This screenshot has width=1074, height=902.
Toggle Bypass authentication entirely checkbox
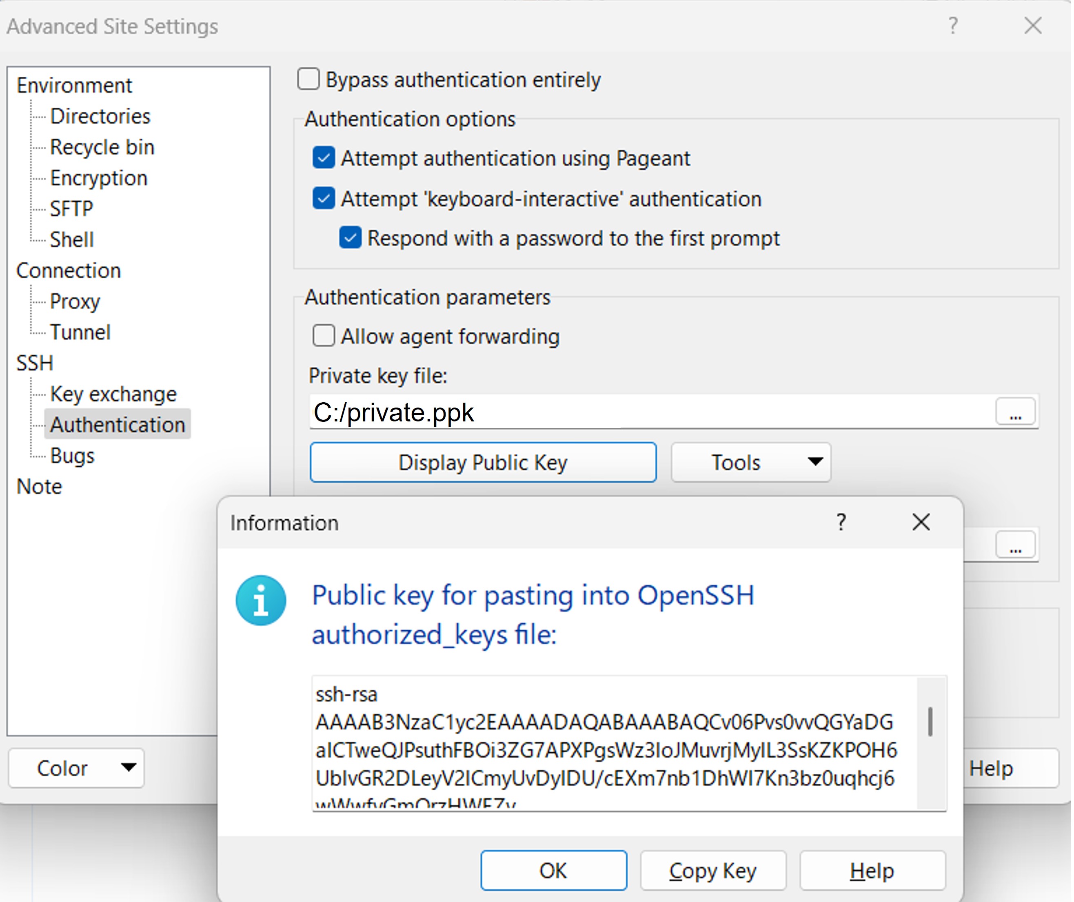tap(308, 80)
